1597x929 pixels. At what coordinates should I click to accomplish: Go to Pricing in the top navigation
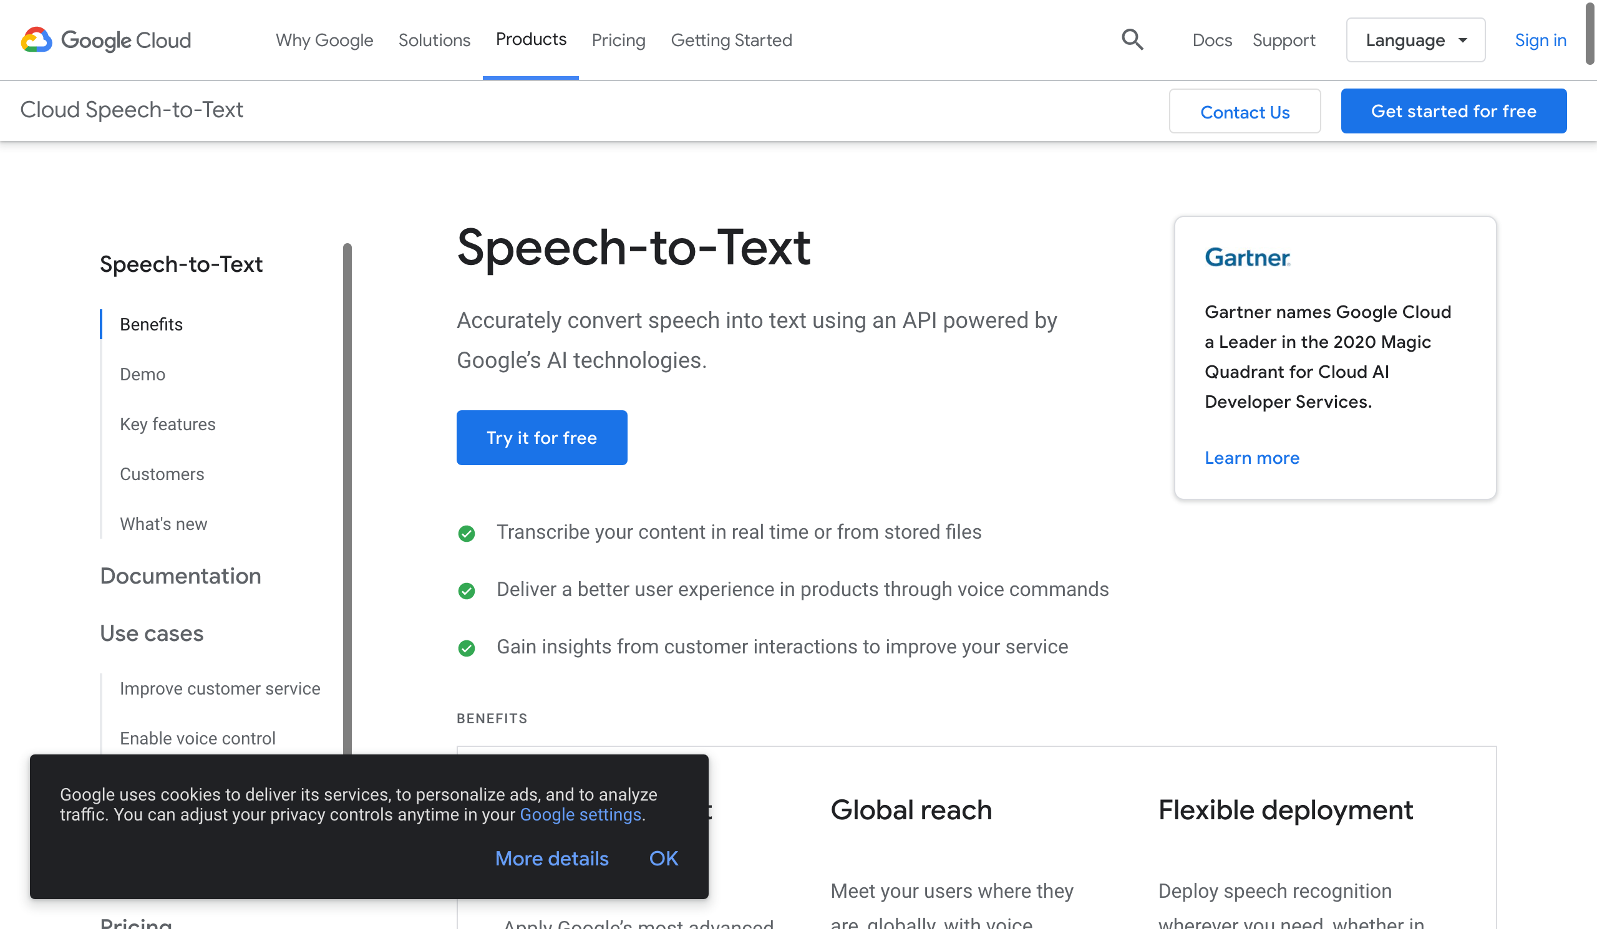click(x=618, y=40)
